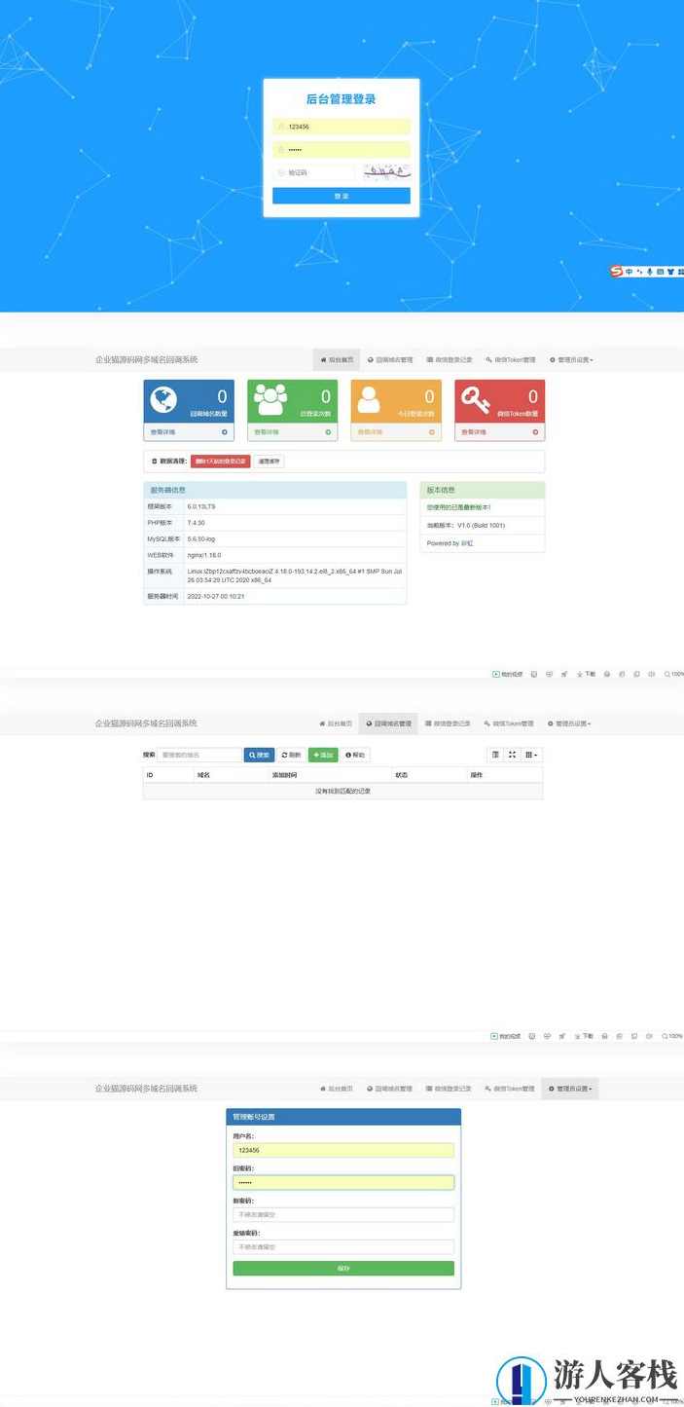The image size is (684, 1407).
Task: Open 查看详情 under the 微信Token数量 card
Action: [x=474, y=431]
